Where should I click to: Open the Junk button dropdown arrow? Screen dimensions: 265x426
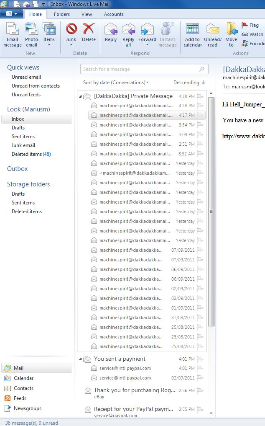(71, 45)
